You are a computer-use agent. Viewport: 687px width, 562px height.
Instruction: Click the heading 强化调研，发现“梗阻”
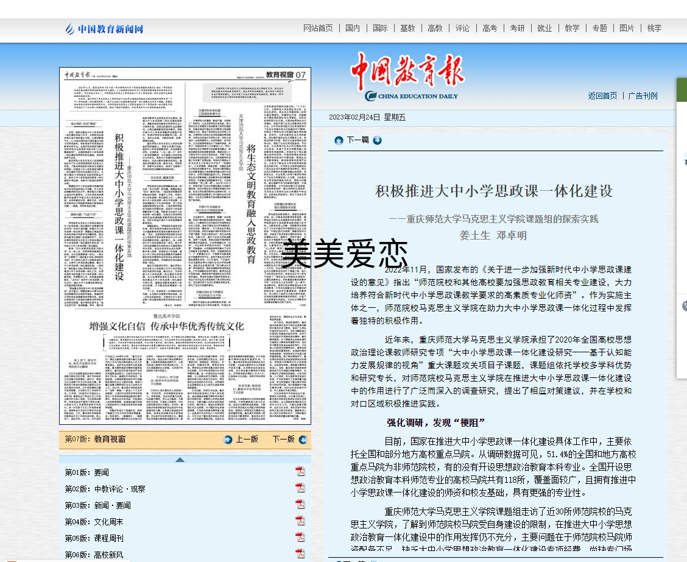click(436, 422)
